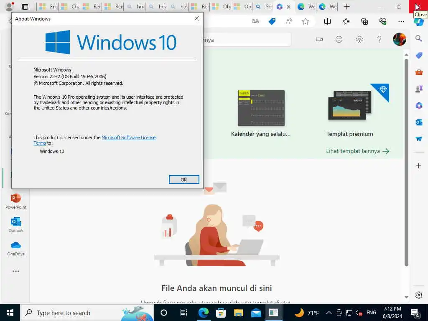Close the active Microsoft 365 tab
The width and height of the screenshot is (428, 321).
click(x=288, y=7)
